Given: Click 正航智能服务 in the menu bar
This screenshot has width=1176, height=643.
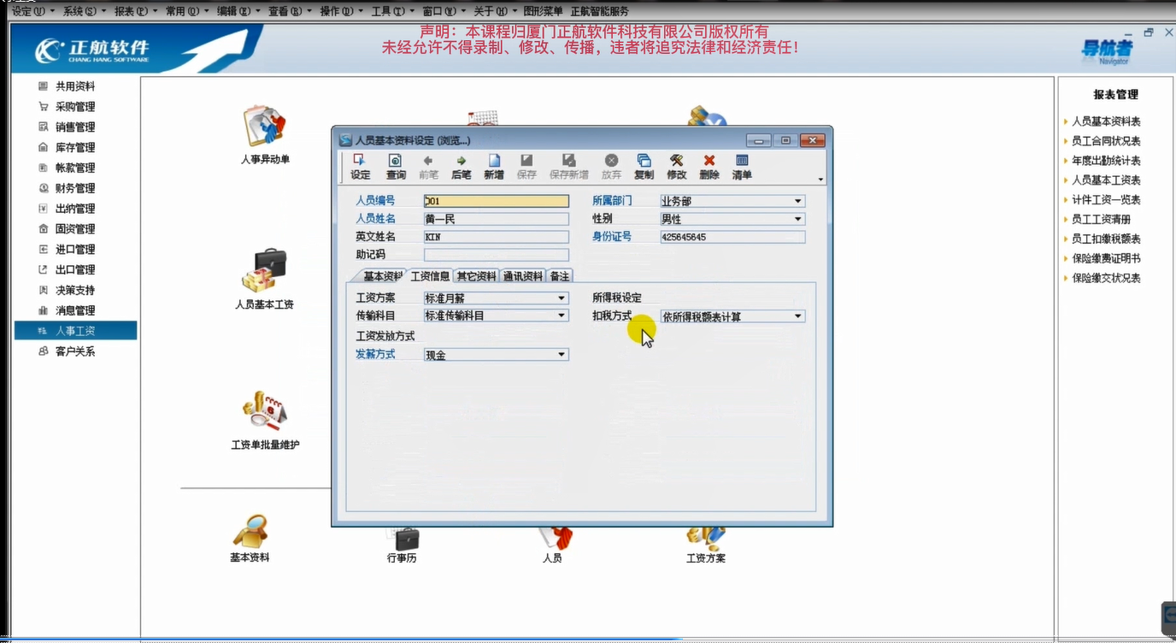Looking at the screenshot, I should [x=599, y=11].
